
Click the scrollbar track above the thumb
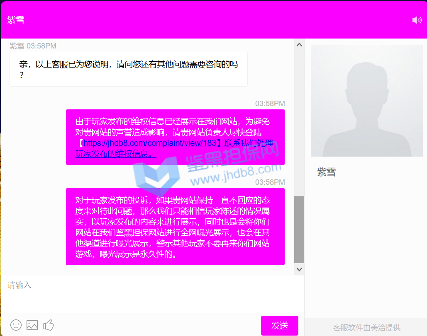pyautogui.click(x=299, y=120)
